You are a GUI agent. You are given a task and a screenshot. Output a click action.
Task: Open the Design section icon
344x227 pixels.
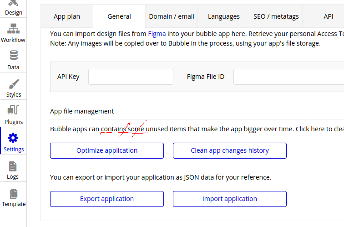tap(13, 5)
